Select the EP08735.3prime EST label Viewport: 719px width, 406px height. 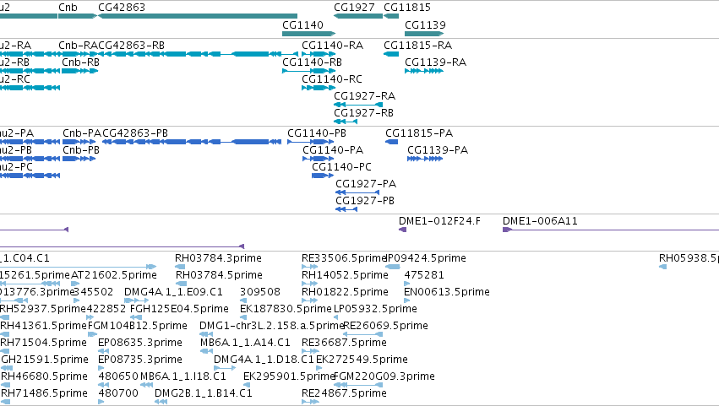pyautogui.click(x=140, y=360)
